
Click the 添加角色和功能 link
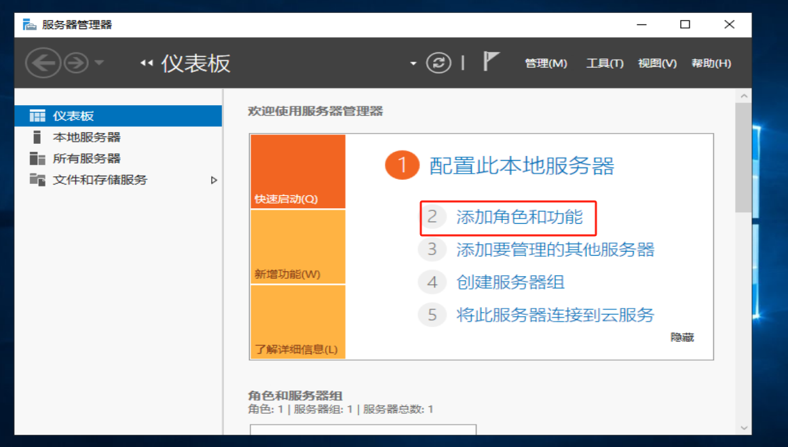pos(520,217)
